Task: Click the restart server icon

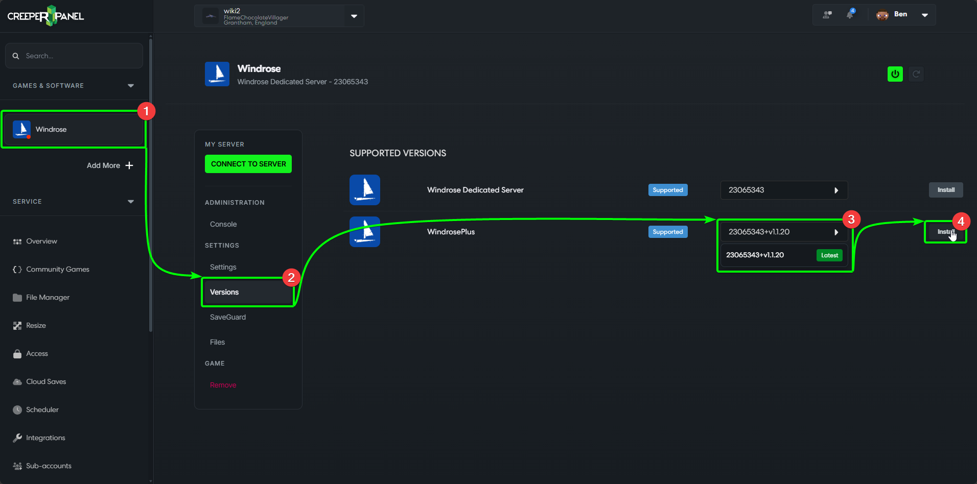Action: [x=916, y=74]
